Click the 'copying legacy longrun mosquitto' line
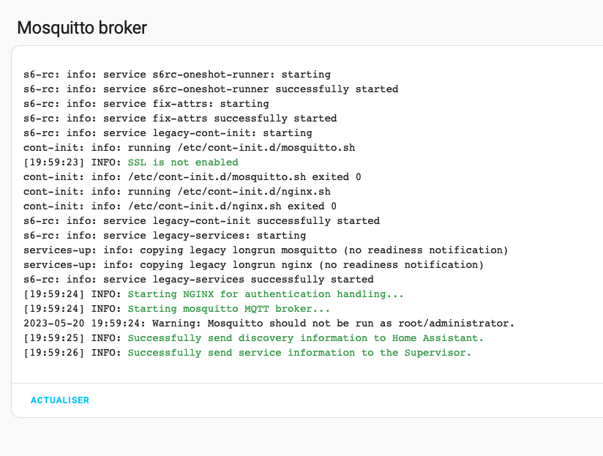This screenshot has width=603, height=456. tap(266, 250)
